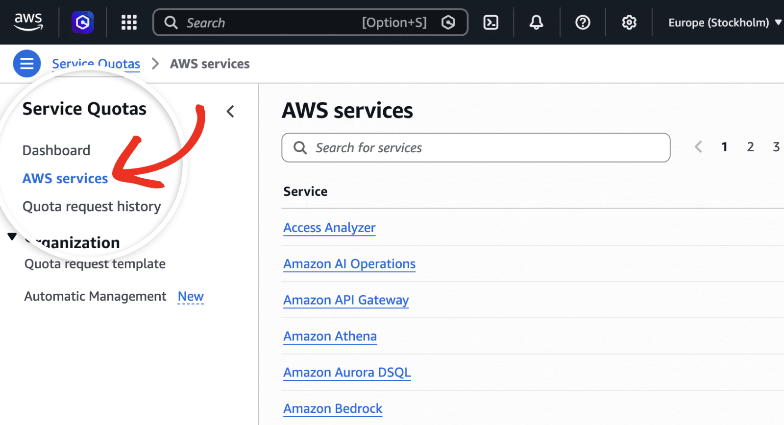Open settings gear icon
Image resolution: width=784 pixels, height=425 pixels.
pyautogui.click(x=629, y=23)
